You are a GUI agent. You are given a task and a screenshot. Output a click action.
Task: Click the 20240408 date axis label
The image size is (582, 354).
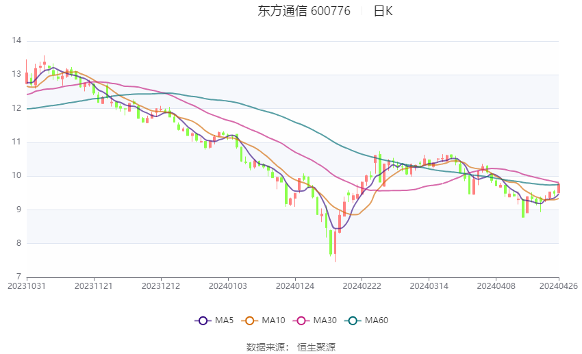[x=496, y=286]
